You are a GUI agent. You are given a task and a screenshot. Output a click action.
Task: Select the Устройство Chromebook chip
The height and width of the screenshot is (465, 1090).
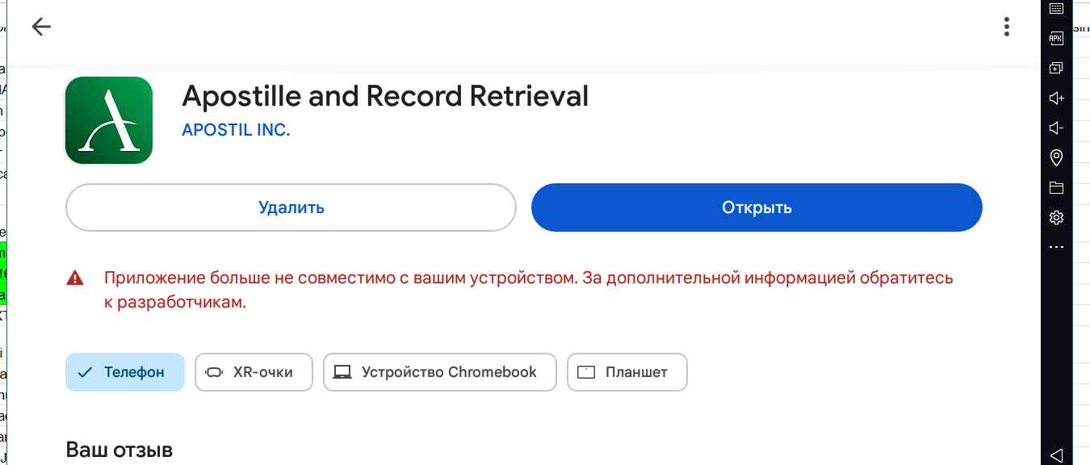[440, 372]
